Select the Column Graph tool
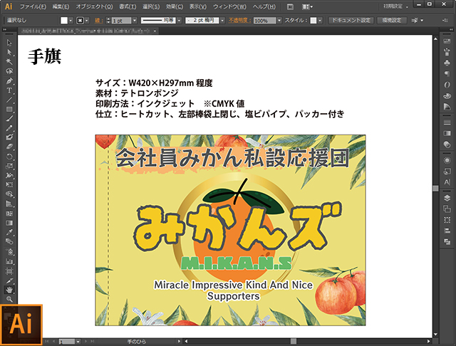This screenshot has width=456, height=346. pos(9,261)
